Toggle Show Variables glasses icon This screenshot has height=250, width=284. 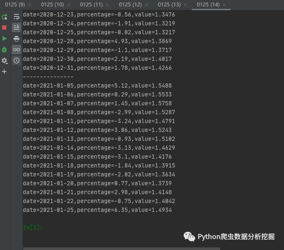click(x=17, y=49)
